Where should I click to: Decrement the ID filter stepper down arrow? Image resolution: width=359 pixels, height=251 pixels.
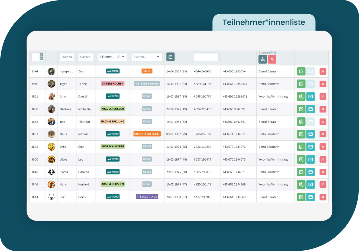coord(41,59)
